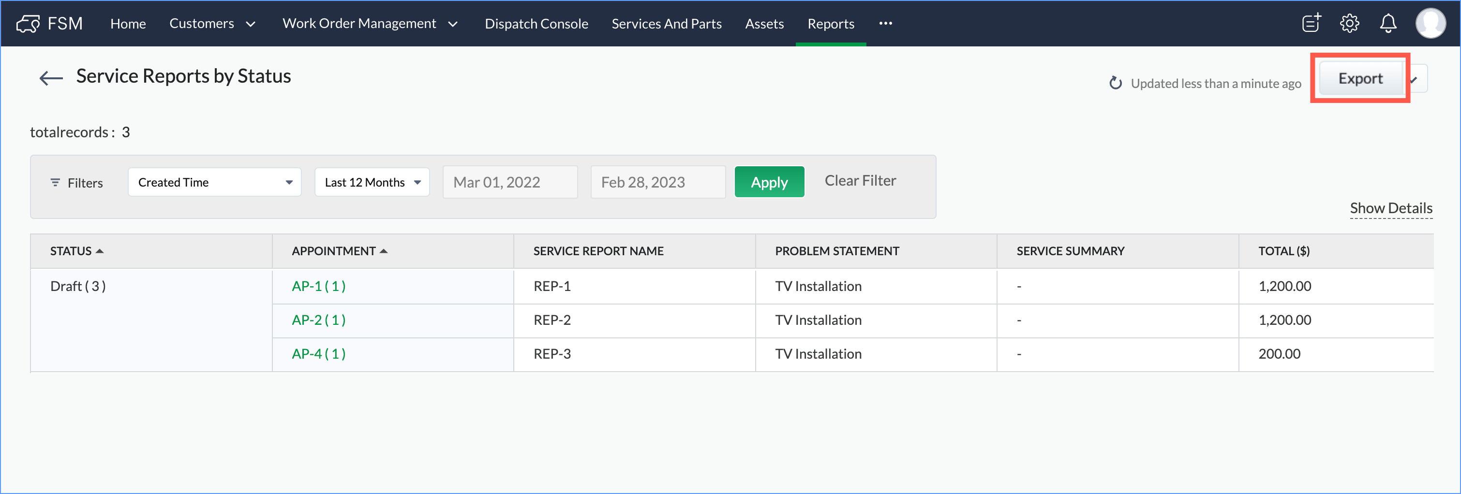Open the more options ellipsis in navbar

click(x=885, y=23)
